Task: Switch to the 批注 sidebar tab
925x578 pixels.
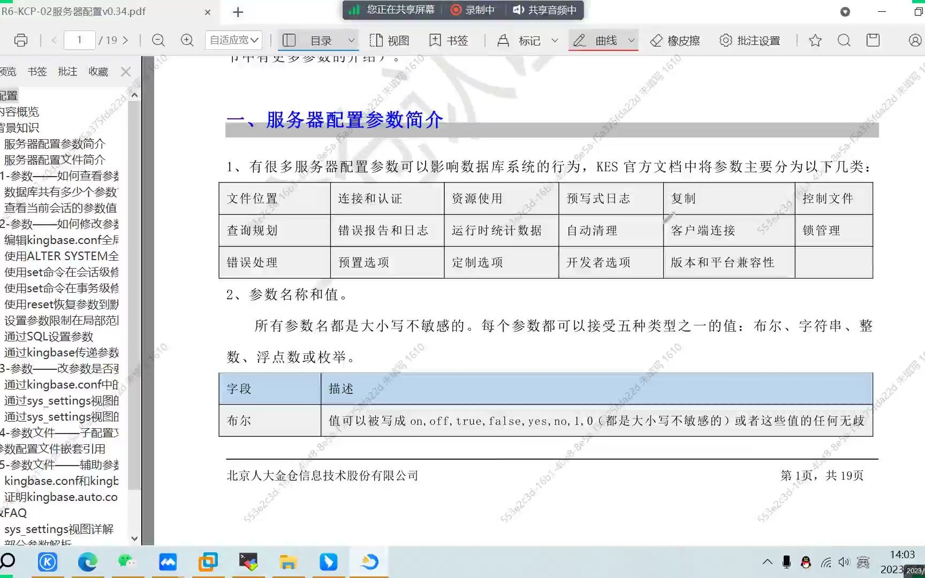Action: 67,71
